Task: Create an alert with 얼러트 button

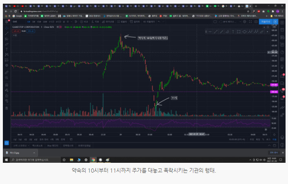Action: point(135,22)
